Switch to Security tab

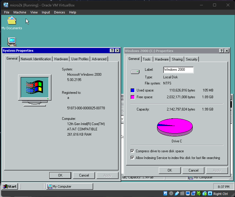point(192,59)
